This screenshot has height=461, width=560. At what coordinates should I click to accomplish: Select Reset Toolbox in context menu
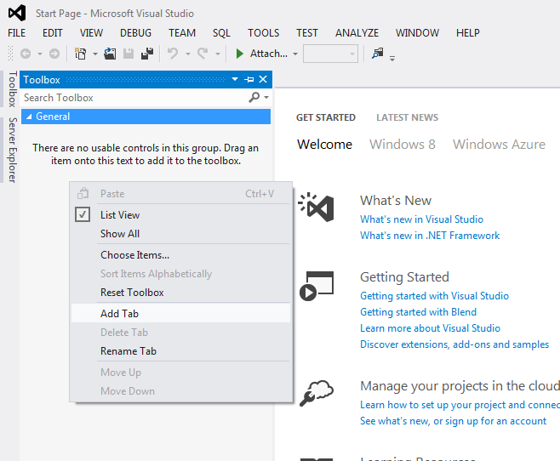tap(180, 293)
